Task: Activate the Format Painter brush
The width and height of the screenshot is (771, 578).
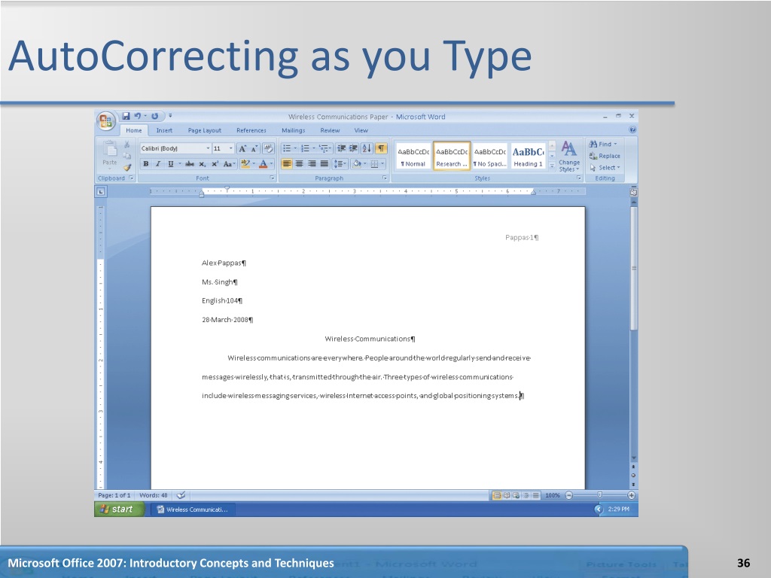Action: coord(126,167)
